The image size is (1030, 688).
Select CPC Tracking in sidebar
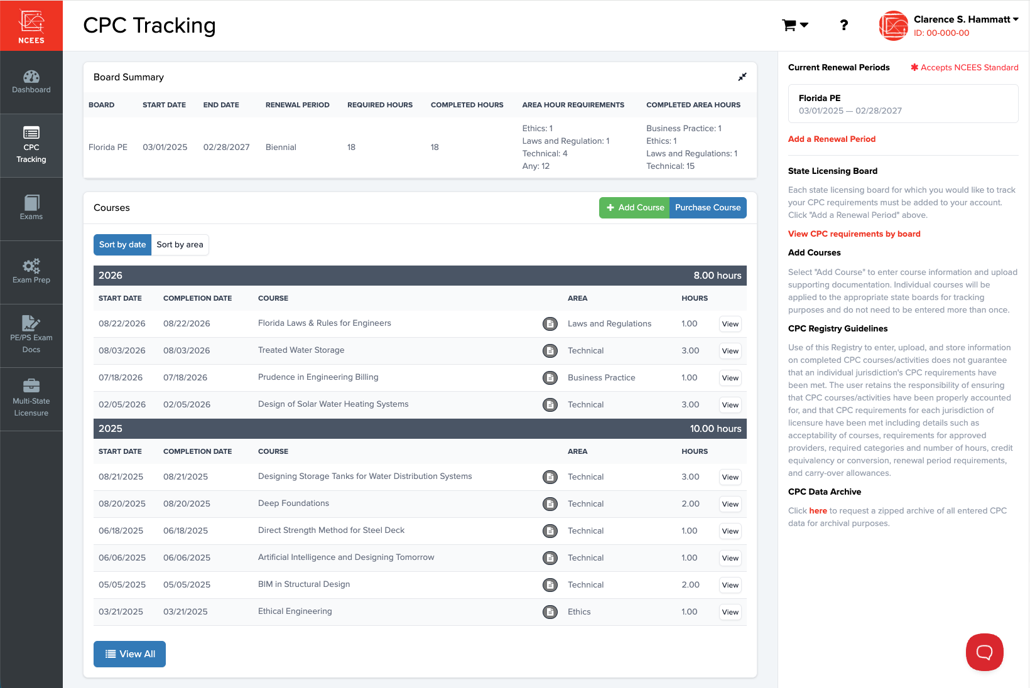[31, 146]
